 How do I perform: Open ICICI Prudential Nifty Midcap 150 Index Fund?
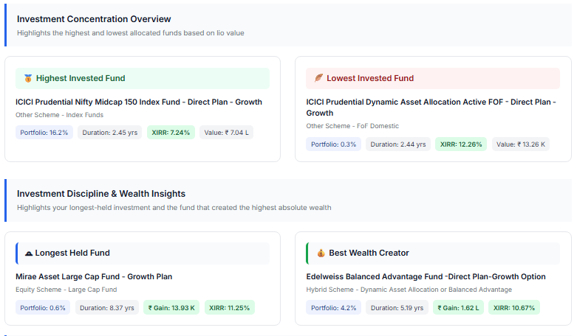click(x=139, y=102)
